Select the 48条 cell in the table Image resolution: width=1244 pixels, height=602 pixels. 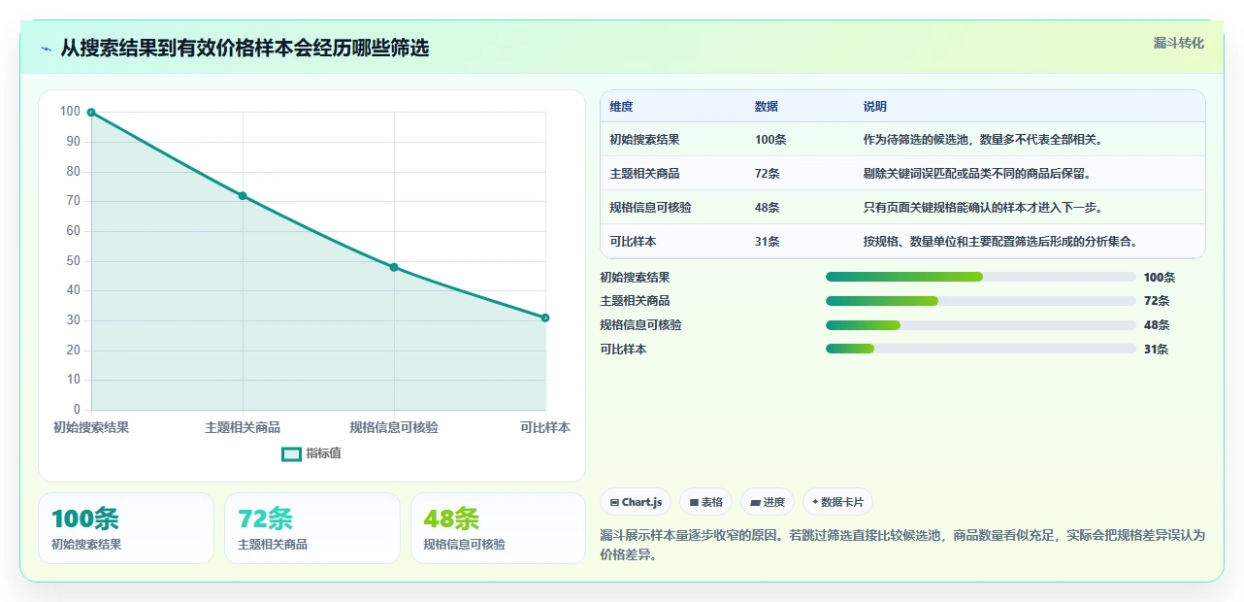click(768, 208)
